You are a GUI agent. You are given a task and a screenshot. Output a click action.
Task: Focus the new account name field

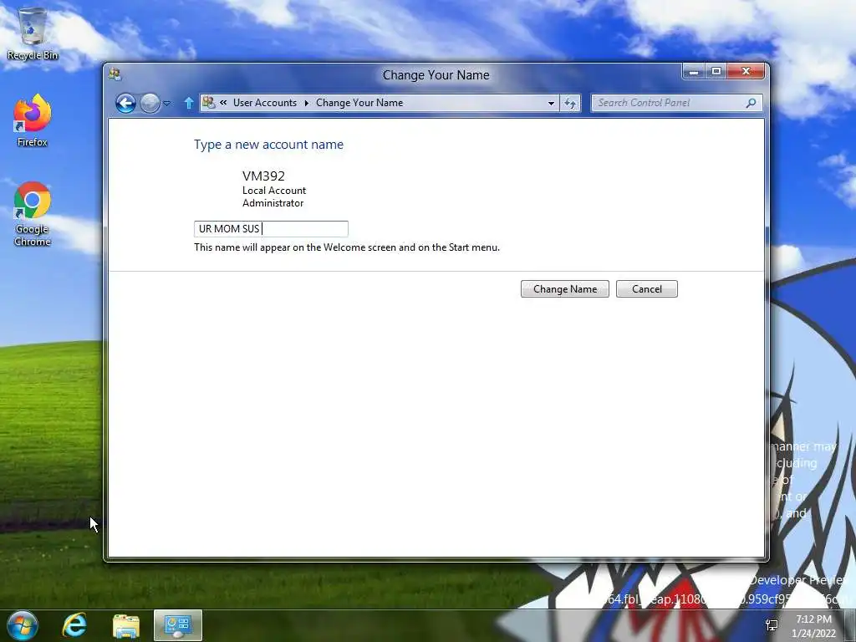pyautogui.click(x=271, y=229)
